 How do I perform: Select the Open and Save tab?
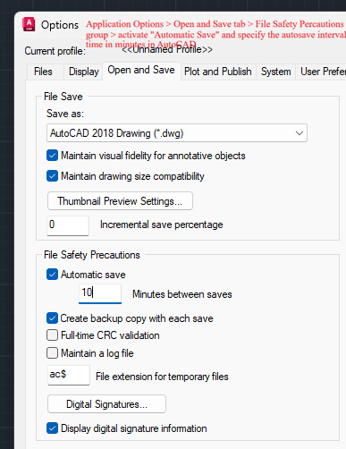click(141, 71)
